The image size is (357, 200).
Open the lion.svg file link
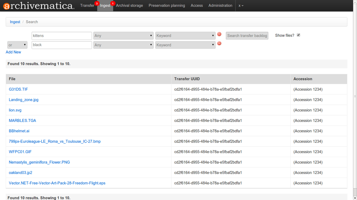pyautogui.click(x=15, y=110)
